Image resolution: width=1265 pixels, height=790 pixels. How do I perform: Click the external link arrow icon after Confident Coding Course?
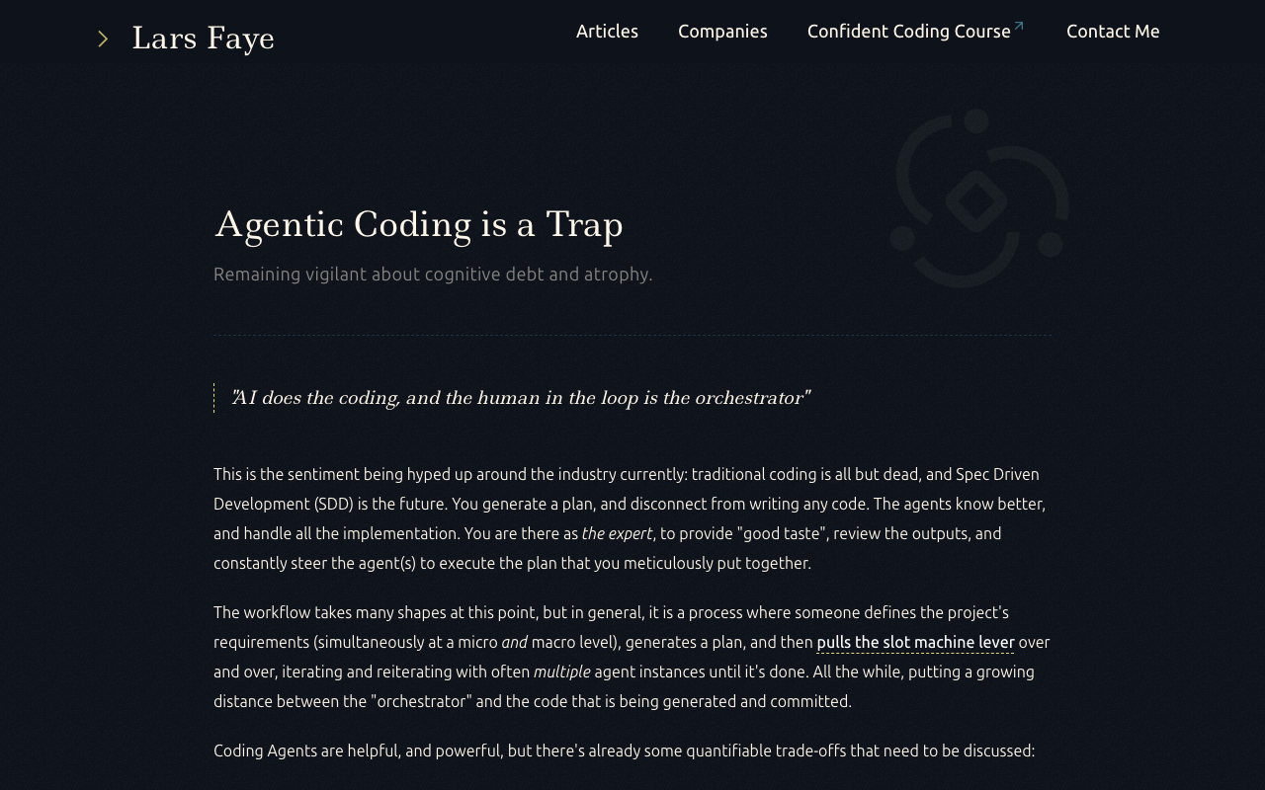point(1019,26)
